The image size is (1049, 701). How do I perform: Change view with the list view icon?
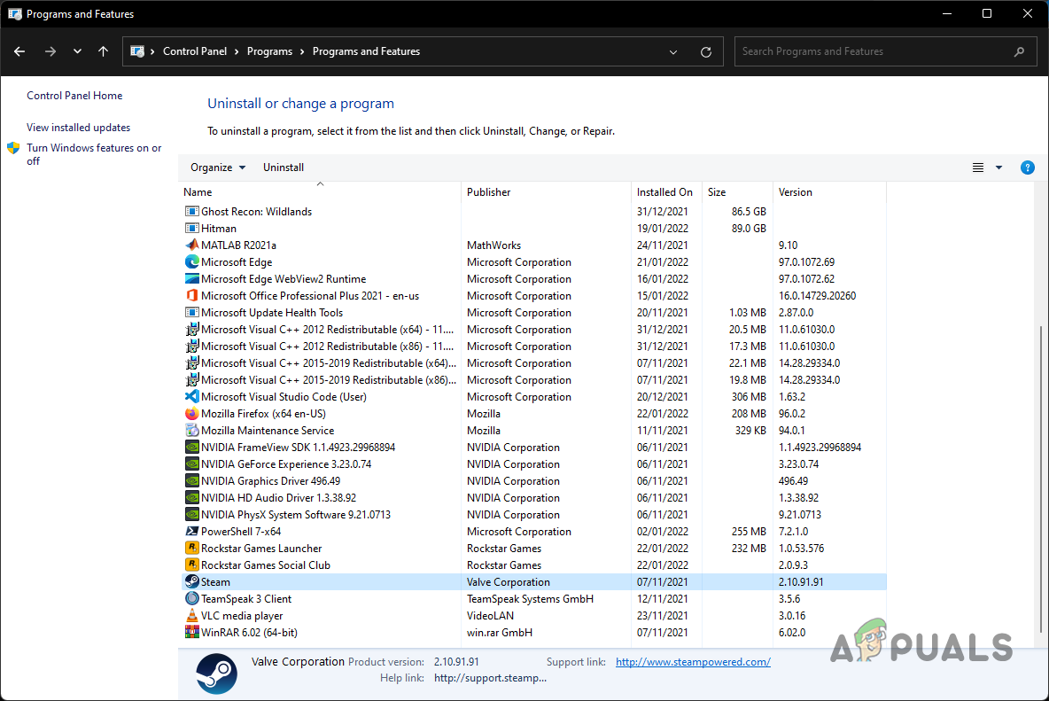tap(977, 167)
